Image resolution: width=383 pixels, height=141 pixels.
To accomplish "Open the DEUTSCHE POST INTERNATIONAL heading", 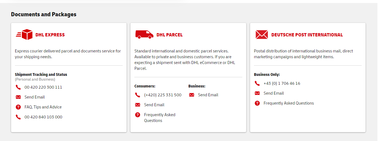I will (x=307, y=35).
